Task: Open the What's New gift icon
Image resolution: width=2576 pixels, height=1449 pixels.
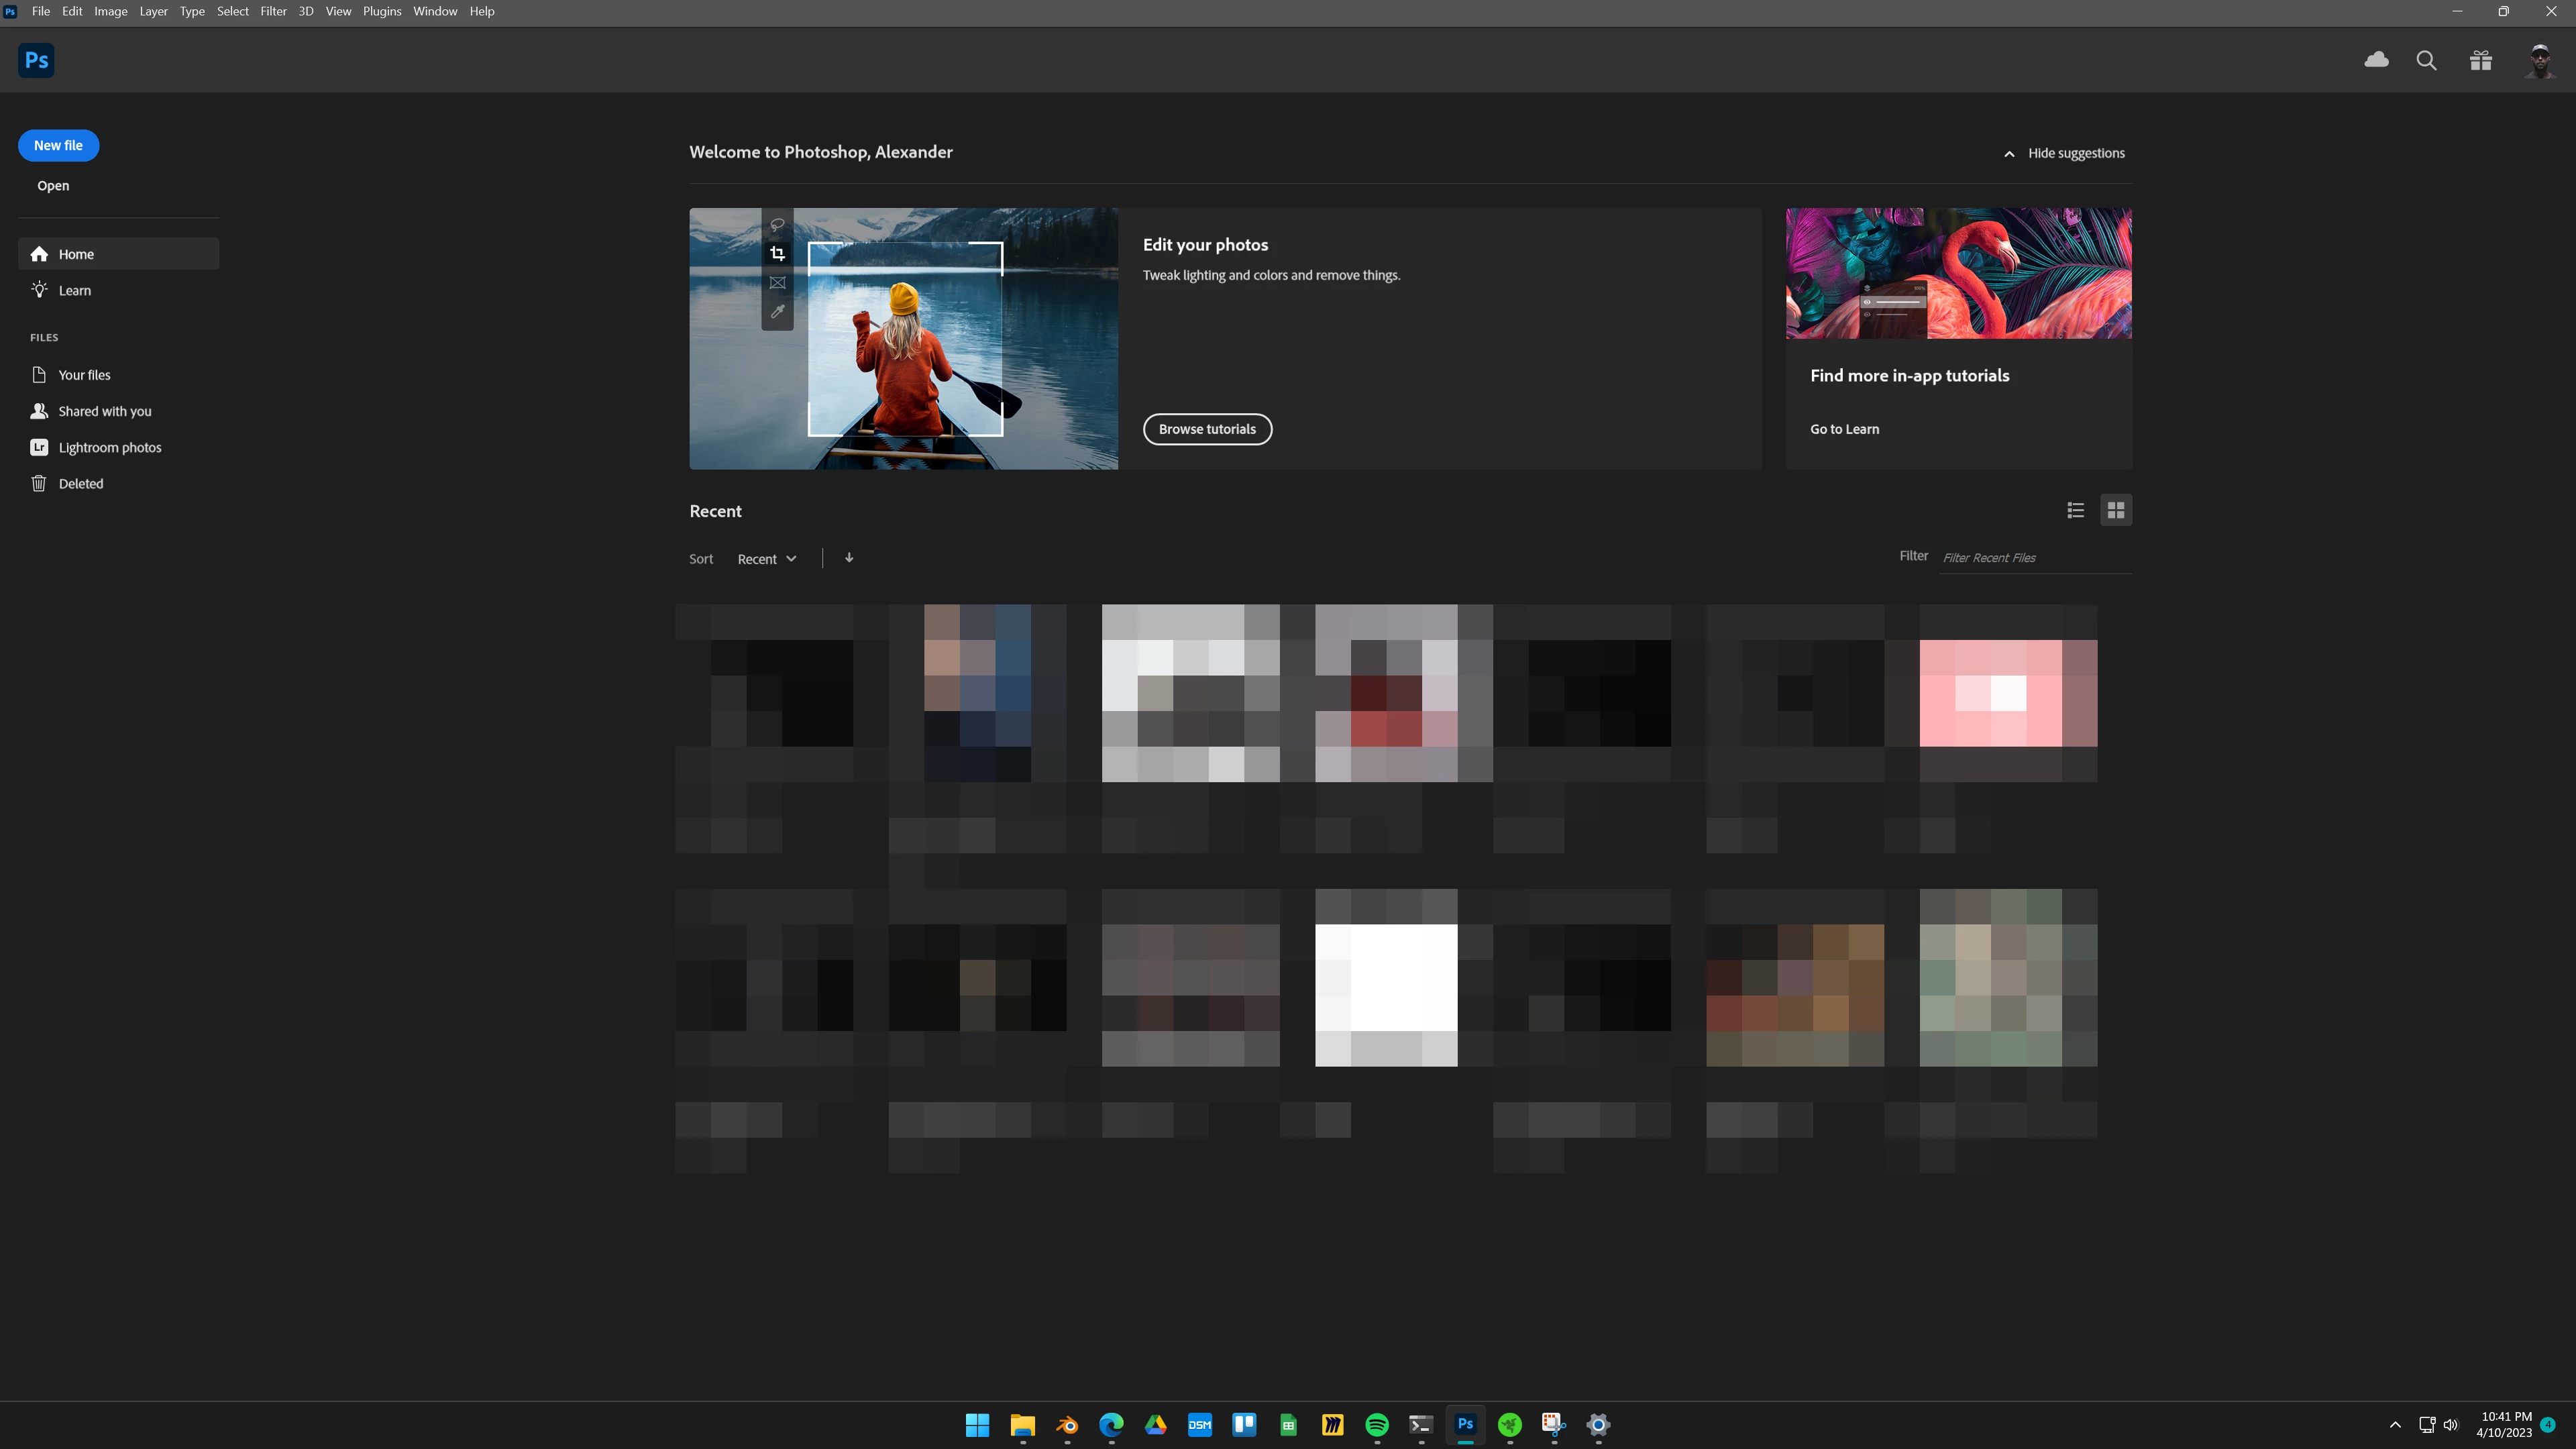Action: (2480, 60)
